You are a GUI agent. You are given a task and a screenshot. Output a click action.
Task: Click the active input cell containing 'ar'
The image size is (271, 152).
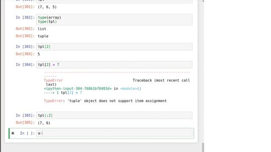tap(114, 133)
